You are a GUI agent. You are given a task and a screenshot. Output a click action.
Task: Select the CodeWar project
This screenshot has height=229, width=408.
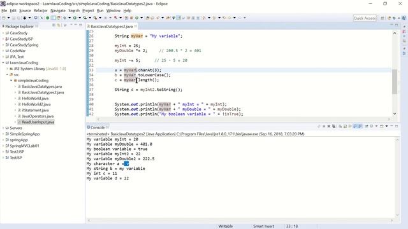(17, 51)
